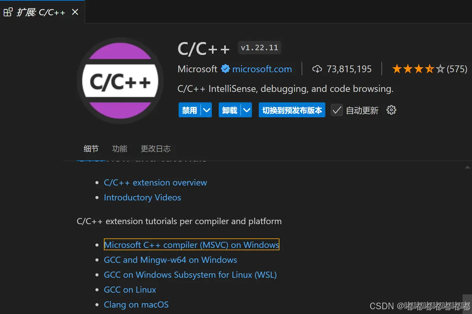Select the 细节 tab

pyautogui.click(x=91, y=149)
